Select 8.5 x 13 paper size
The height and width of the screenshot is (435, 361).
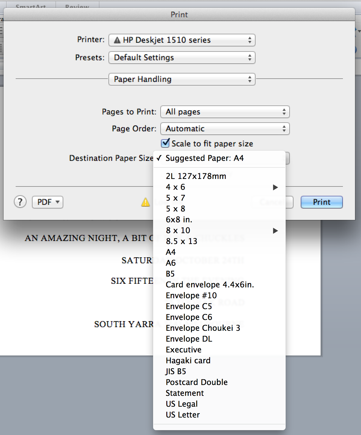[x=219, y=241]
